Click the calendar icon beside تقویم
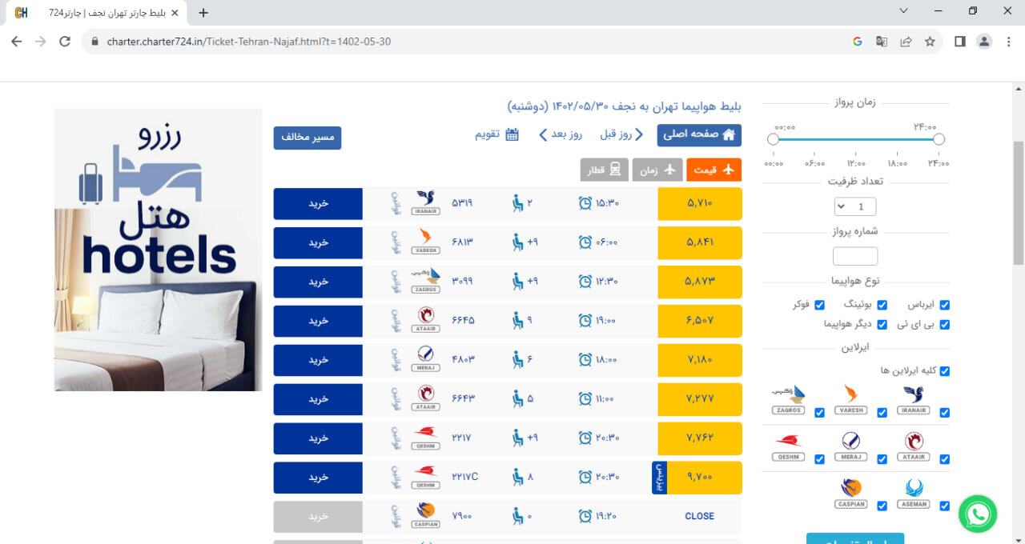 click(x=511, y=134)
